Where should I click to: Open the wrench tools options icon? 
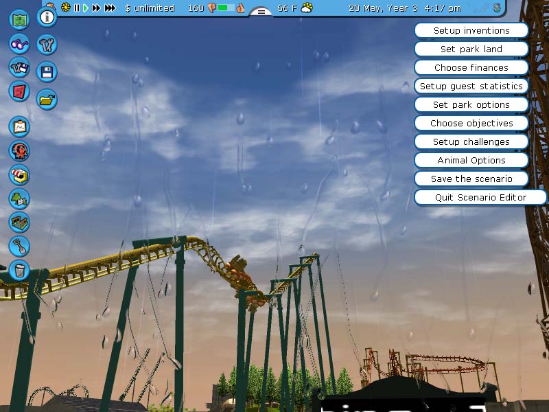coord(47,45)
